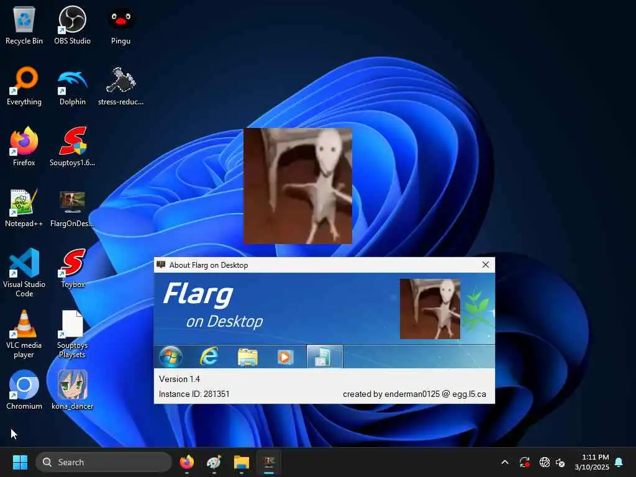Click the Flarg on Desktop banner title
The height and width of the screenshot is (477, 636).
coord(212,307)
